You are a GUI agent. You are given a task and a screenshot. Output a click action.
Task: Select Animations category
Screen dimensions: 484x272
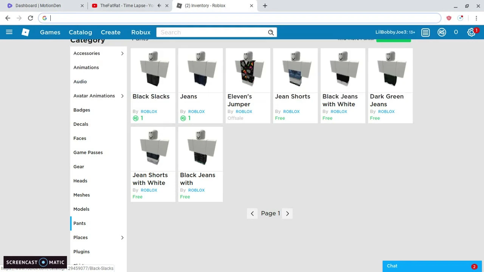coord(86,68)
